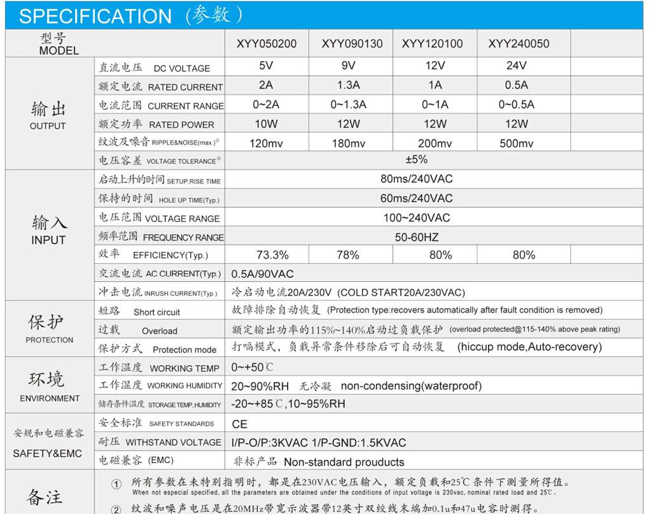Click the SAFETY STANDARDS row label
Screen dimensions: 649x514
(x=182, y=424)
